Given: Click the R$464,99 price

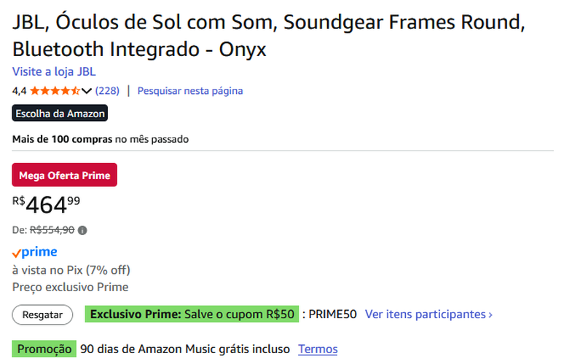Looking at the screenshot, I should tap(47, 205).
